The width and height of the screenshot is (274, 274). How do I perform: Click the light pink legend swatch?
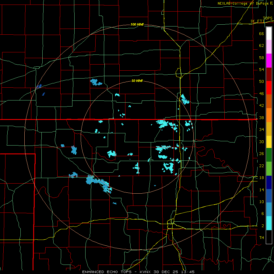(269, 47)
